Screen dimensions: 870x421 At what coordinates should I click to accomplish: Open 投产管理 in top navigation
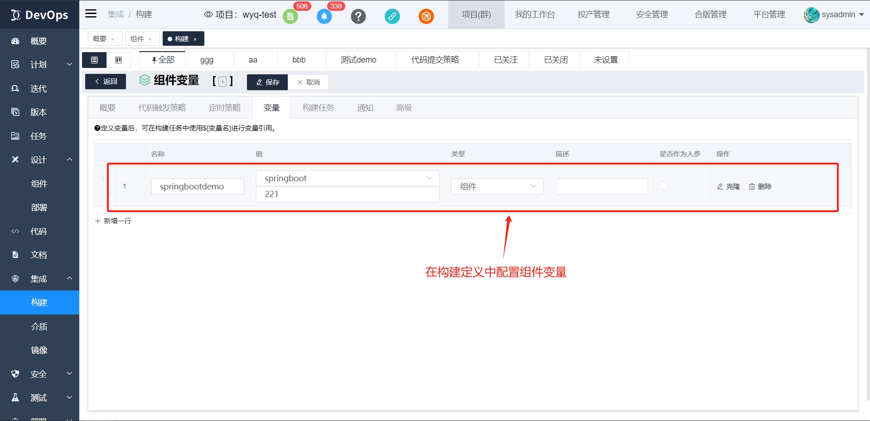pos(594,15)
